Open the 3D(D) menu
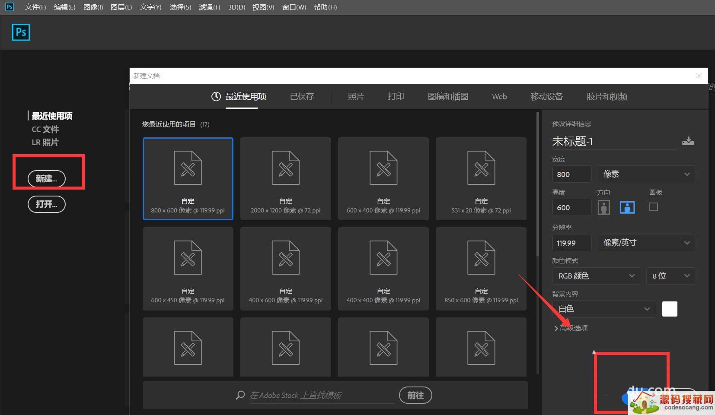This screenshot has width=715, height=415. click(x=236, y=7)
